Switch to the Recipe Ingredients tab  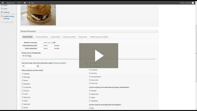42,37
